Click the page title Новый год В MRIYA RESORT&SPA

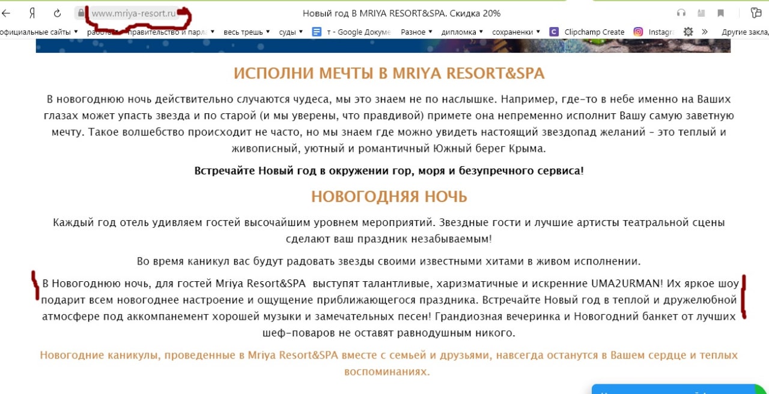(x=401, y=13)
